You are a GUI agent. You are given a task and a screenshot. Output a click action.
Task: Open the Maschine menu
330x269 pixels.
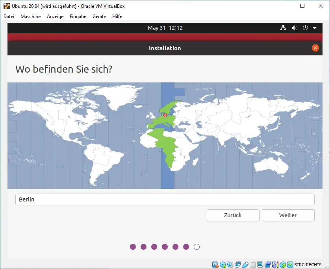click(30, 16)
